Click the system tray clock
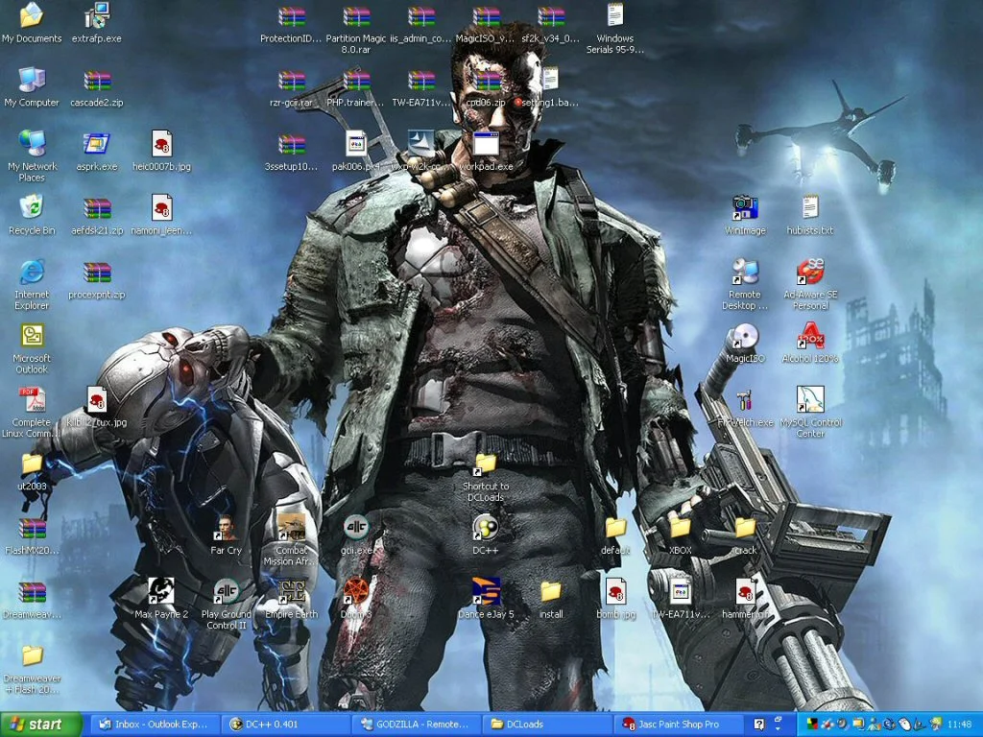Viewport: 983px width, 737px height. click(959, 725)
